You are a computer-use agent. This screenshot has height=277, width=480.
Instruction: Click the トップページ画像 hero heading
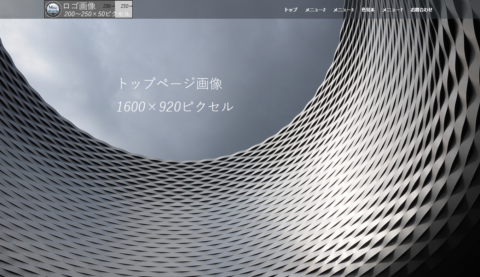pyautogui.click(x=169, y=84)
